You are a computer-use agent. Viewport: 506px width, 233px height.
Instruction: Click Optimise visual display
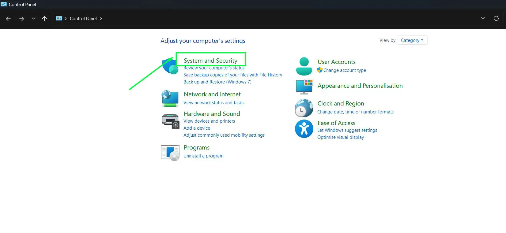pos(341,137)
